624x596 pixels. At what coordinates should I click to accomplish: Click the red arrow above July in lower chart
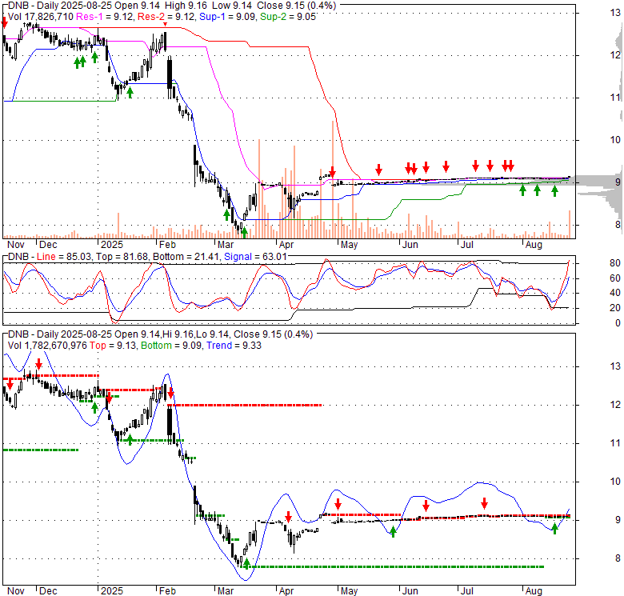(x=484, y=503)
